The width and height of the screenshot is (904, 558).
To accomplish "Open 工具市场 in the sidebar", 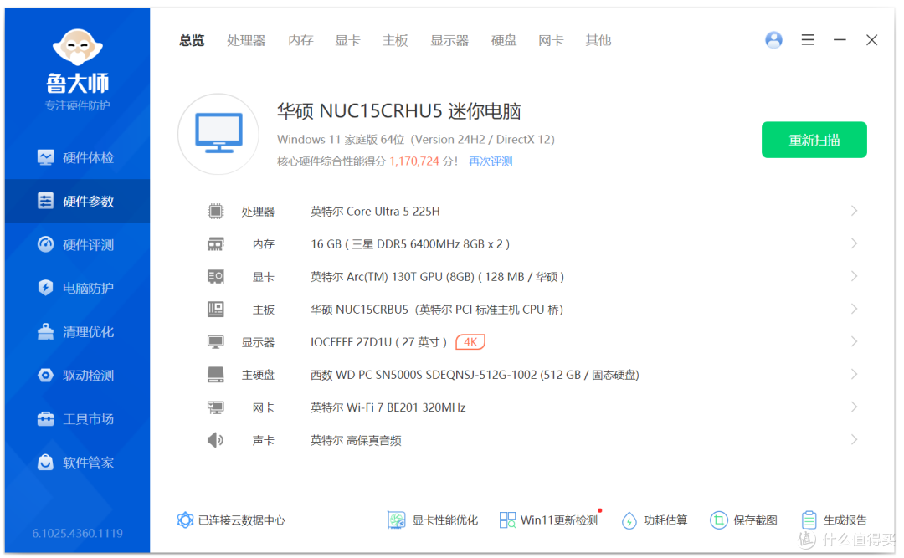I will (x=77, y=418).
